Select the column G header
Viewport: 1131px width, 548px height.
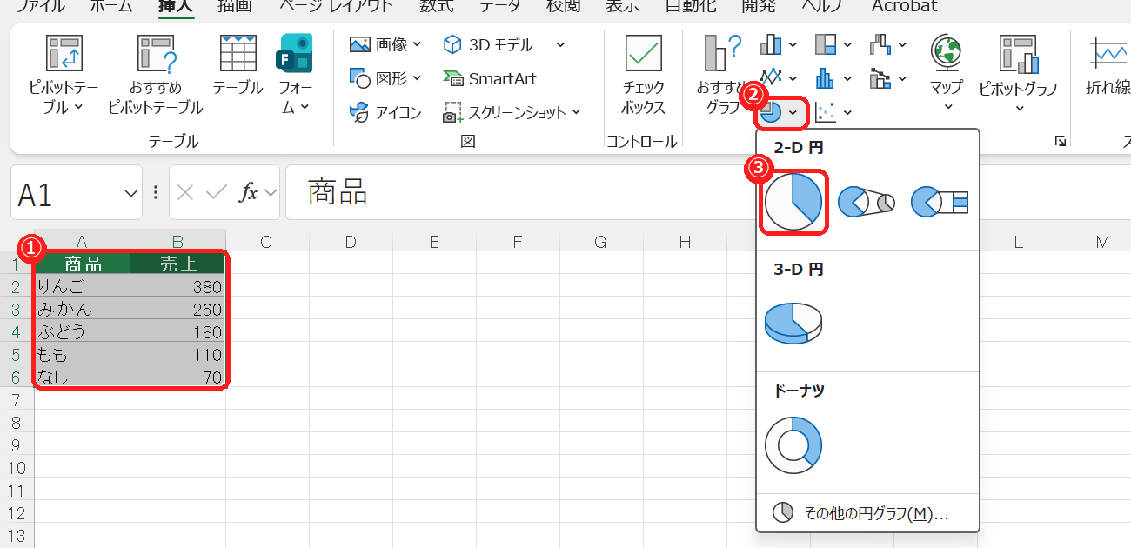point(599,241)
